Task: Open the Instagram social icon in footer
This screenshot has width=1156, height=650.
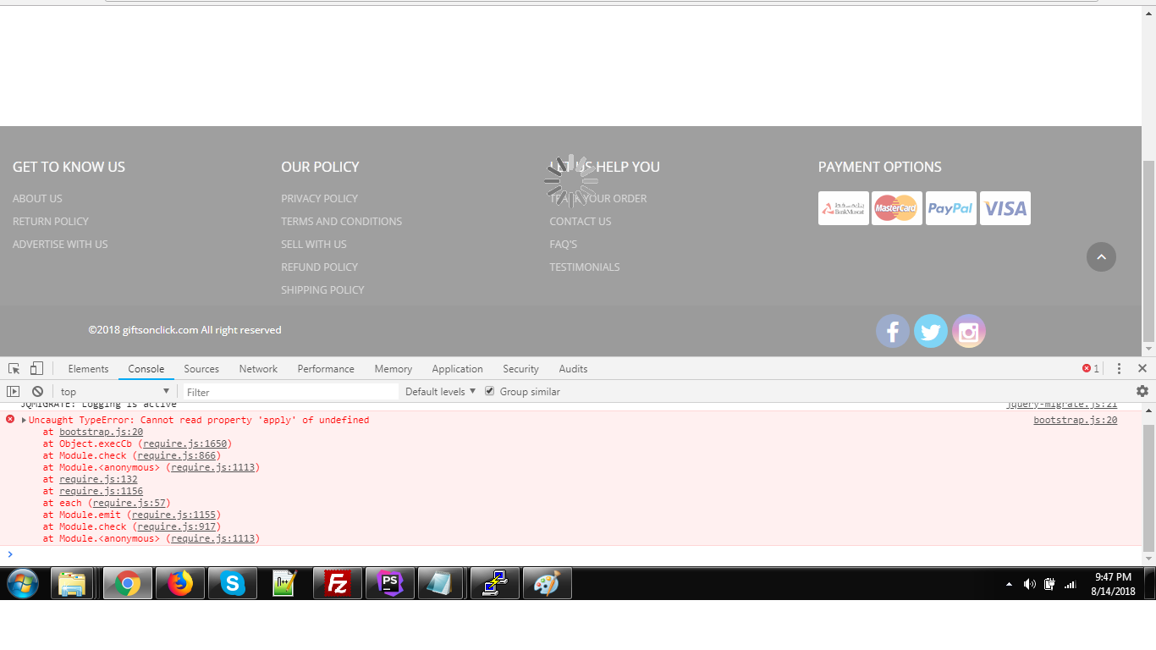Action: [x=969, y=331]
